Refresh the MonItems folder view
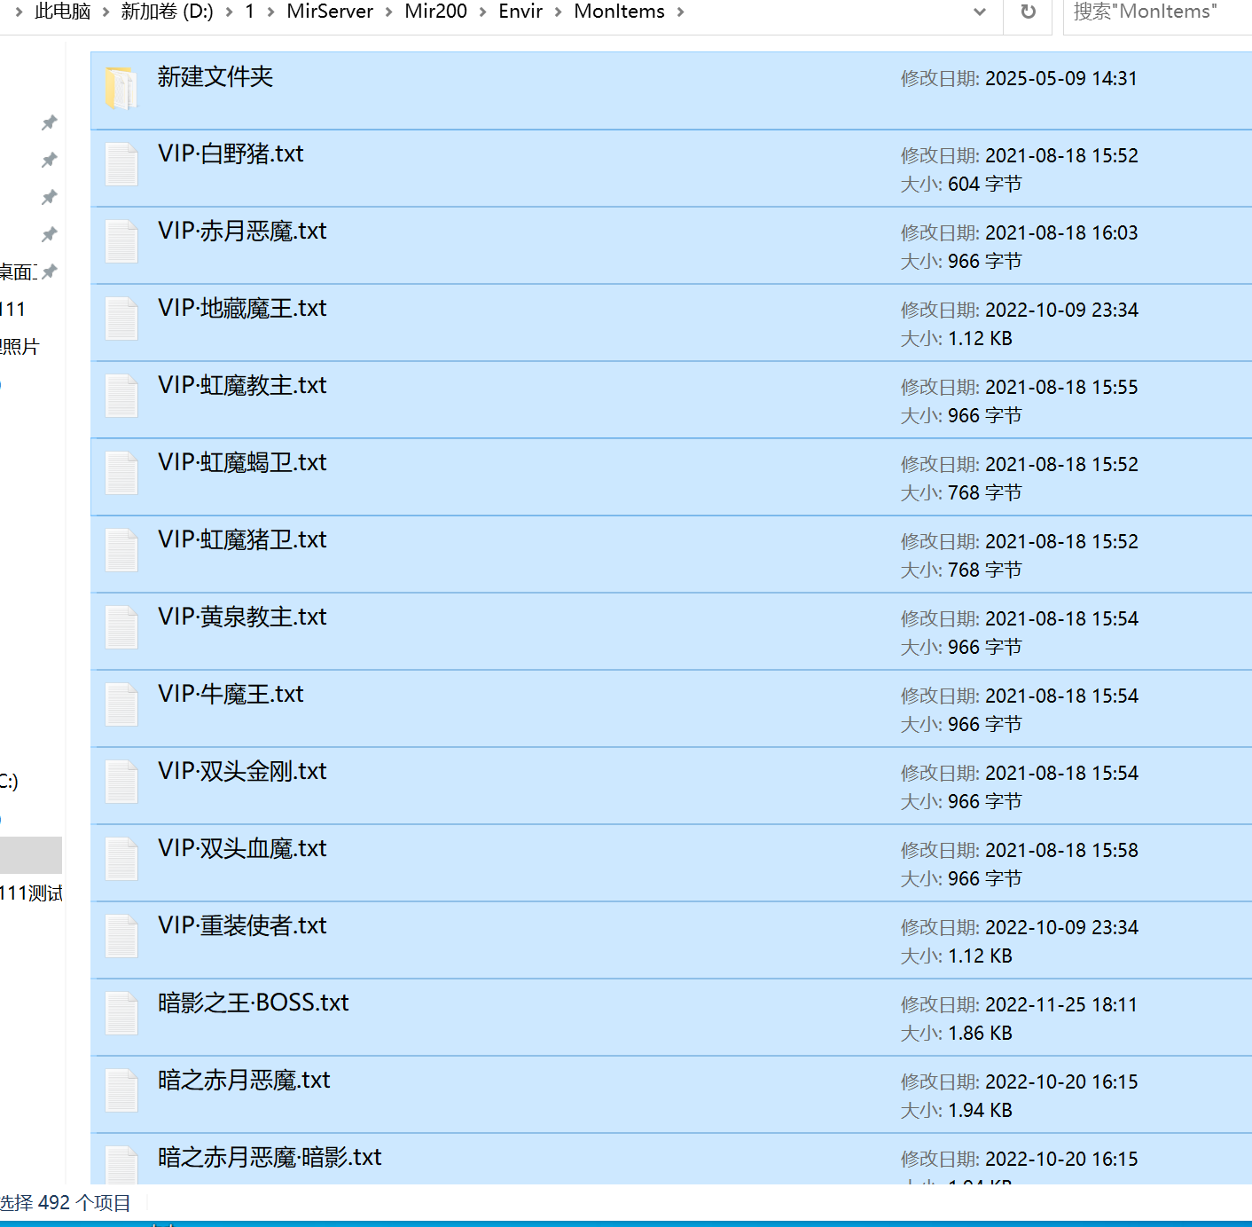1252x1227 pixels. pos(1028,12)
